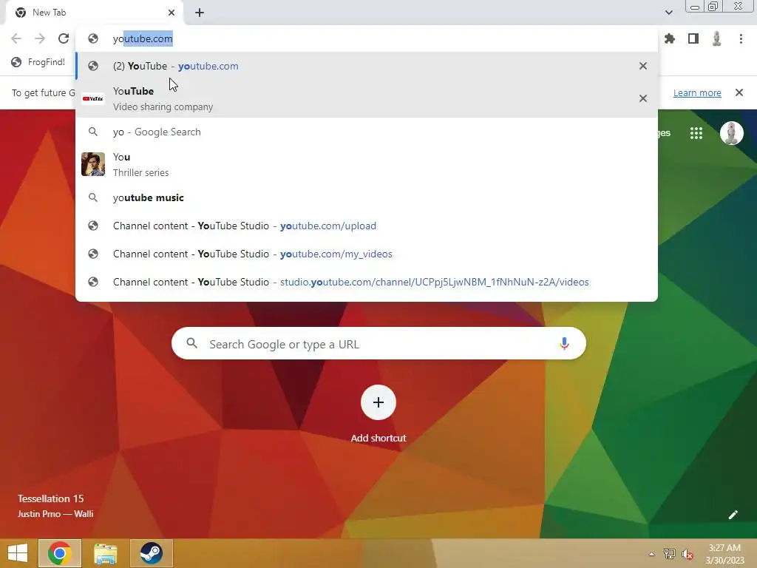Image resolution: width=757 pixels, height=568 pixels.
Task: Click the address bar text youtube.com
Action: click(143, 38)
